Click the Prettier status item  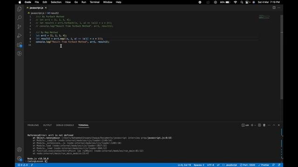point(264,165)
